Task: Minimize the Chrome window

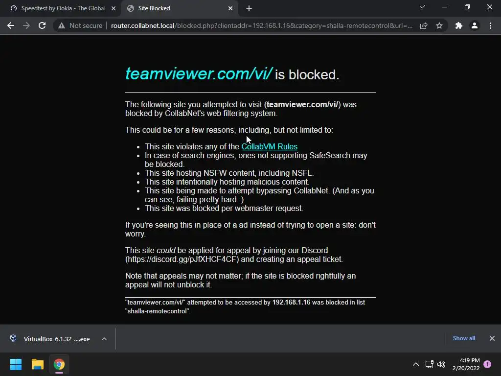Action: click(x=444, y=7)
